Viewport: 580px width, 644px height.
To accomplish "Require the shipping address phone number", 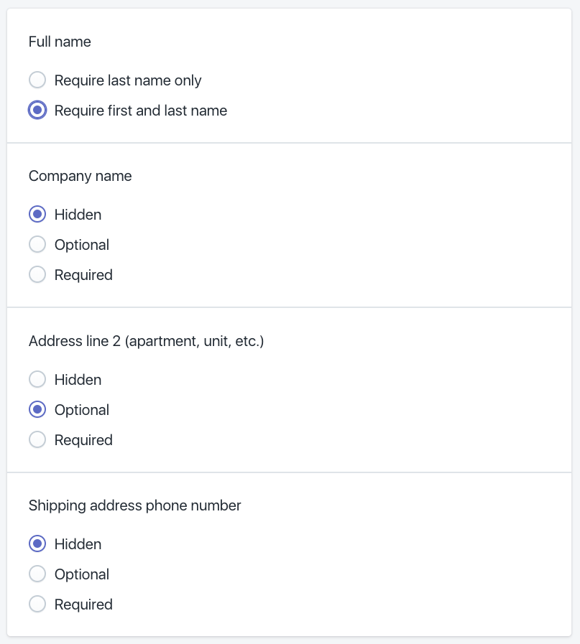I will click(37, 604).
